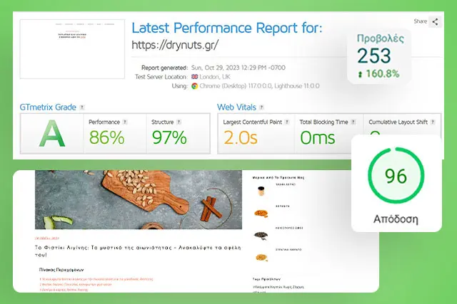Click help icon beside Web Vitals
The image size is (457, 304).
[x=260, y=108]
